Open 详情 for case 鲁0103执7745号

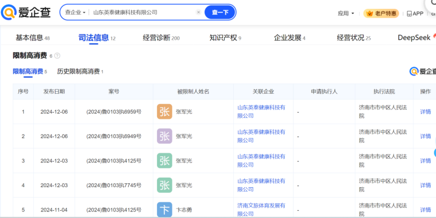[x=425, y=186]
